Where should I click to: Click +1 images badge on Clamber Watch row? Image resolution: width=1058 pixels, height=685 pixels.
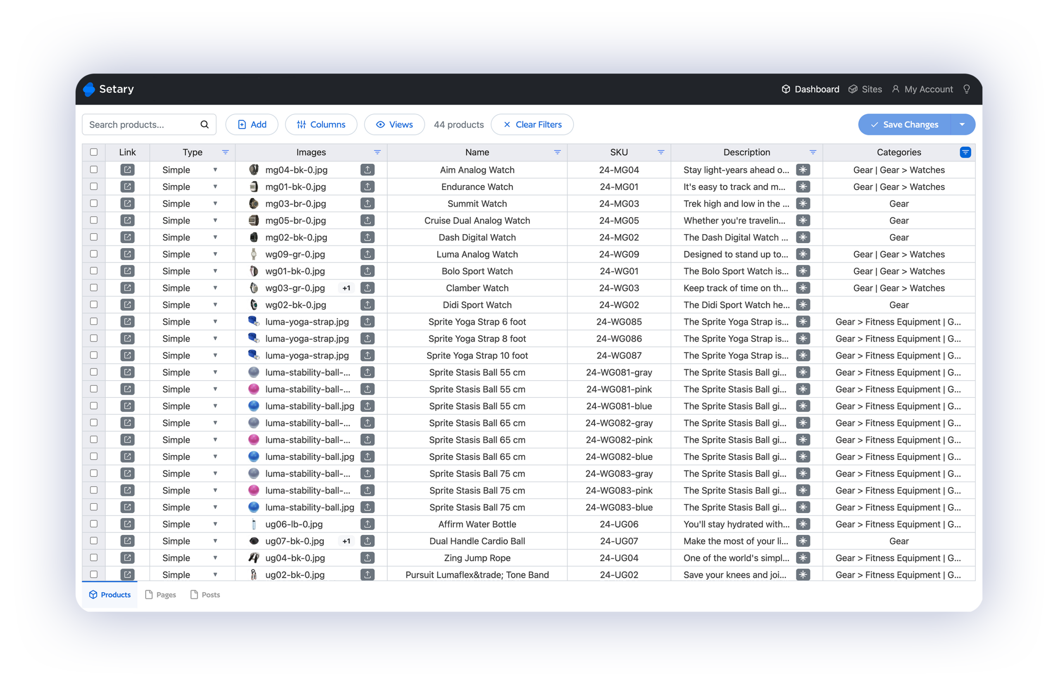pyautogui.click(x=346, y=288)
